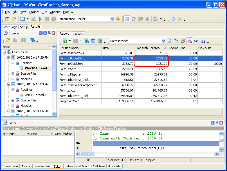Click the green Run profiling arrow
The image size is (227, 171).
41,19
